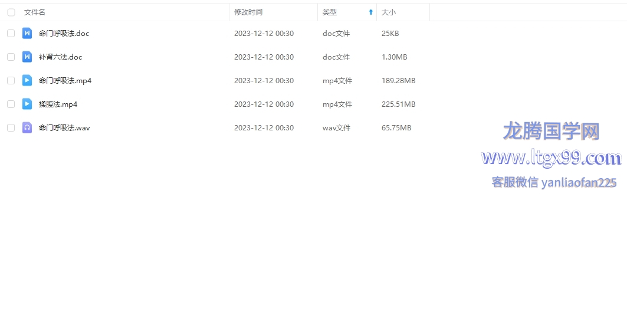
Task: Click the 65.75MB size value
Action: 396,127
